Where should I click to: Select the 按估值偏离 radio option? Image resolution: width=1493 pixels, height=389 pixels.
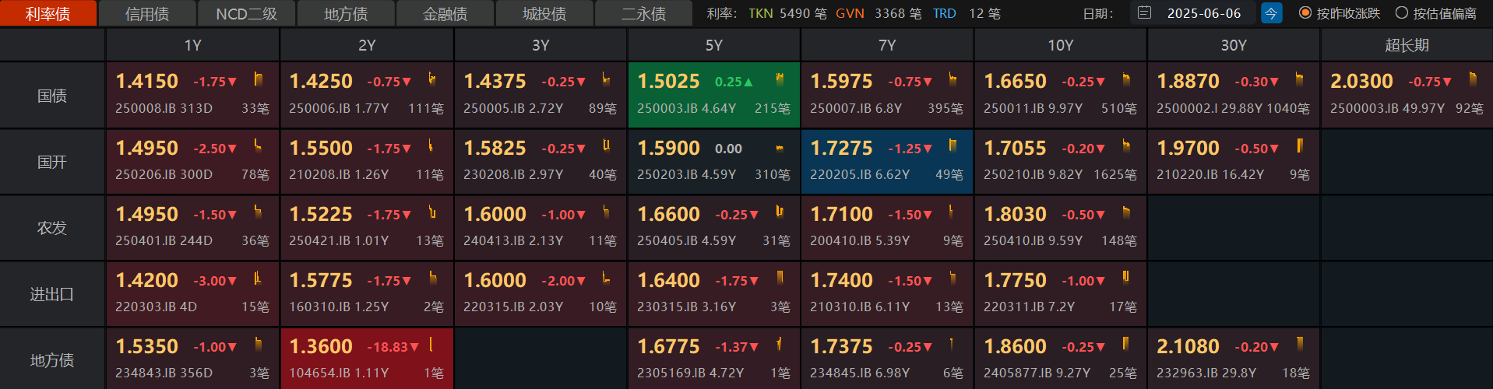click(1402, 13)
